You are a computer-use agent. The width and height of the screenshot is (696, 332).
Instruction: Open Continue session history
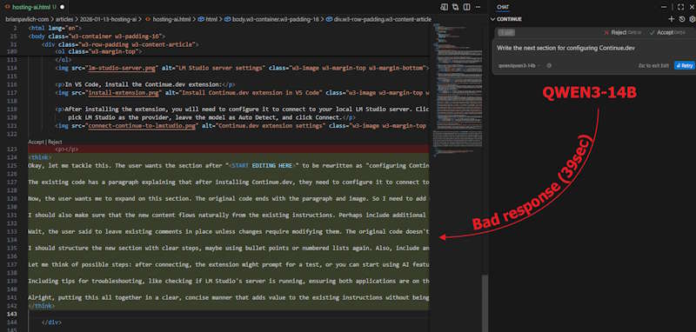682,19
